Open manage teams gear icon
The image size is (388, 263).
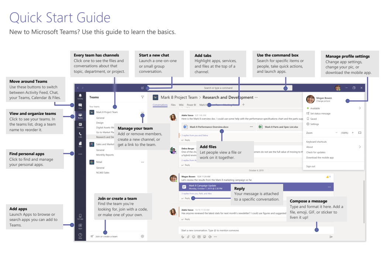pos(142,236)
